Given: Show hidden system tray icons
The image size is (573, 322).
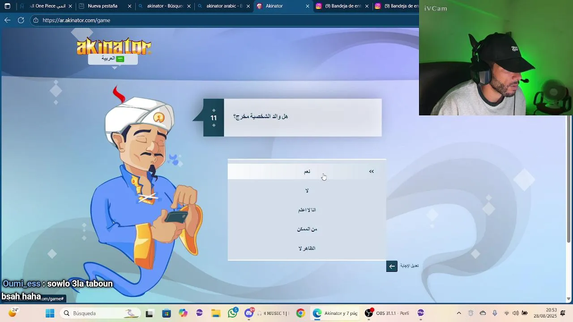Looking at the screenshot, I should click(459, 313).
